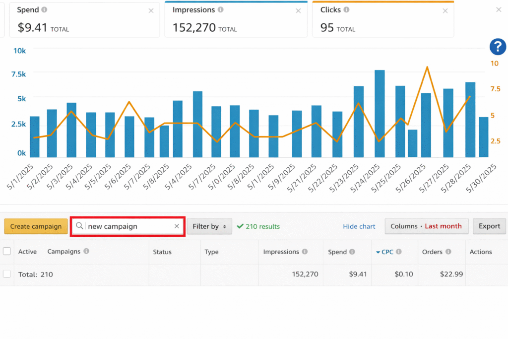This screenshot has height=339, width=508.
Task: Select the Impressions metric card
Action: pyautogui.click(x=236, y=20)
